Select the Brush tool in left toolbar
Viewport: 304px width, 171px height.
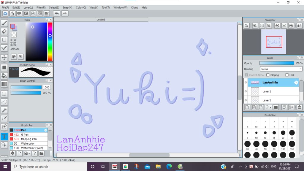click(4, 23)
